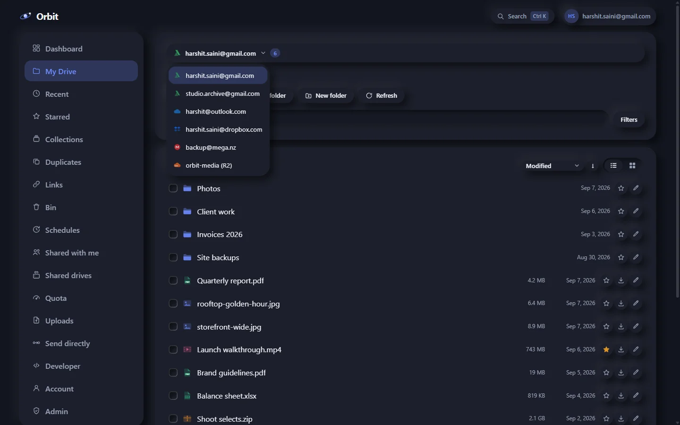Image resolution: width=680 pixels, height=425 pixels.
Task: Open the Search box
Action: pyautogui.click(x=523, y=16)
